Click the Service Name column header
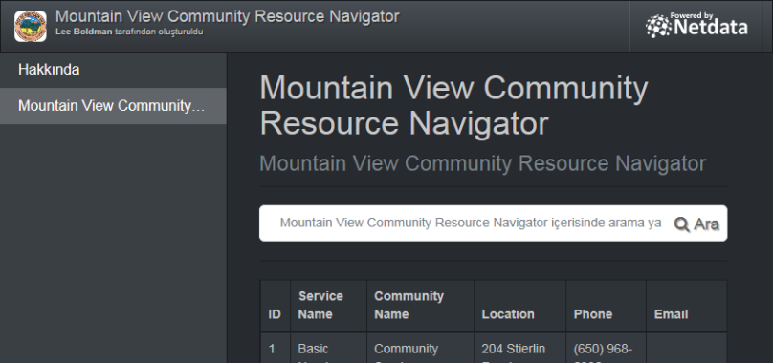The height and width of the screenshot is (363, 773). coord(328,306)
